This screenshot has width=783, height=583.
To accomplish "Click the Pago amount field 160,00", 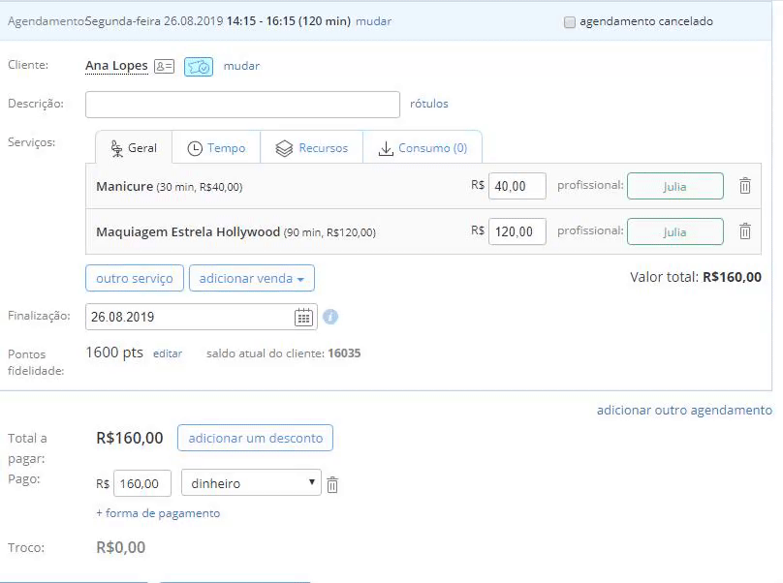I will coord(142,483).
